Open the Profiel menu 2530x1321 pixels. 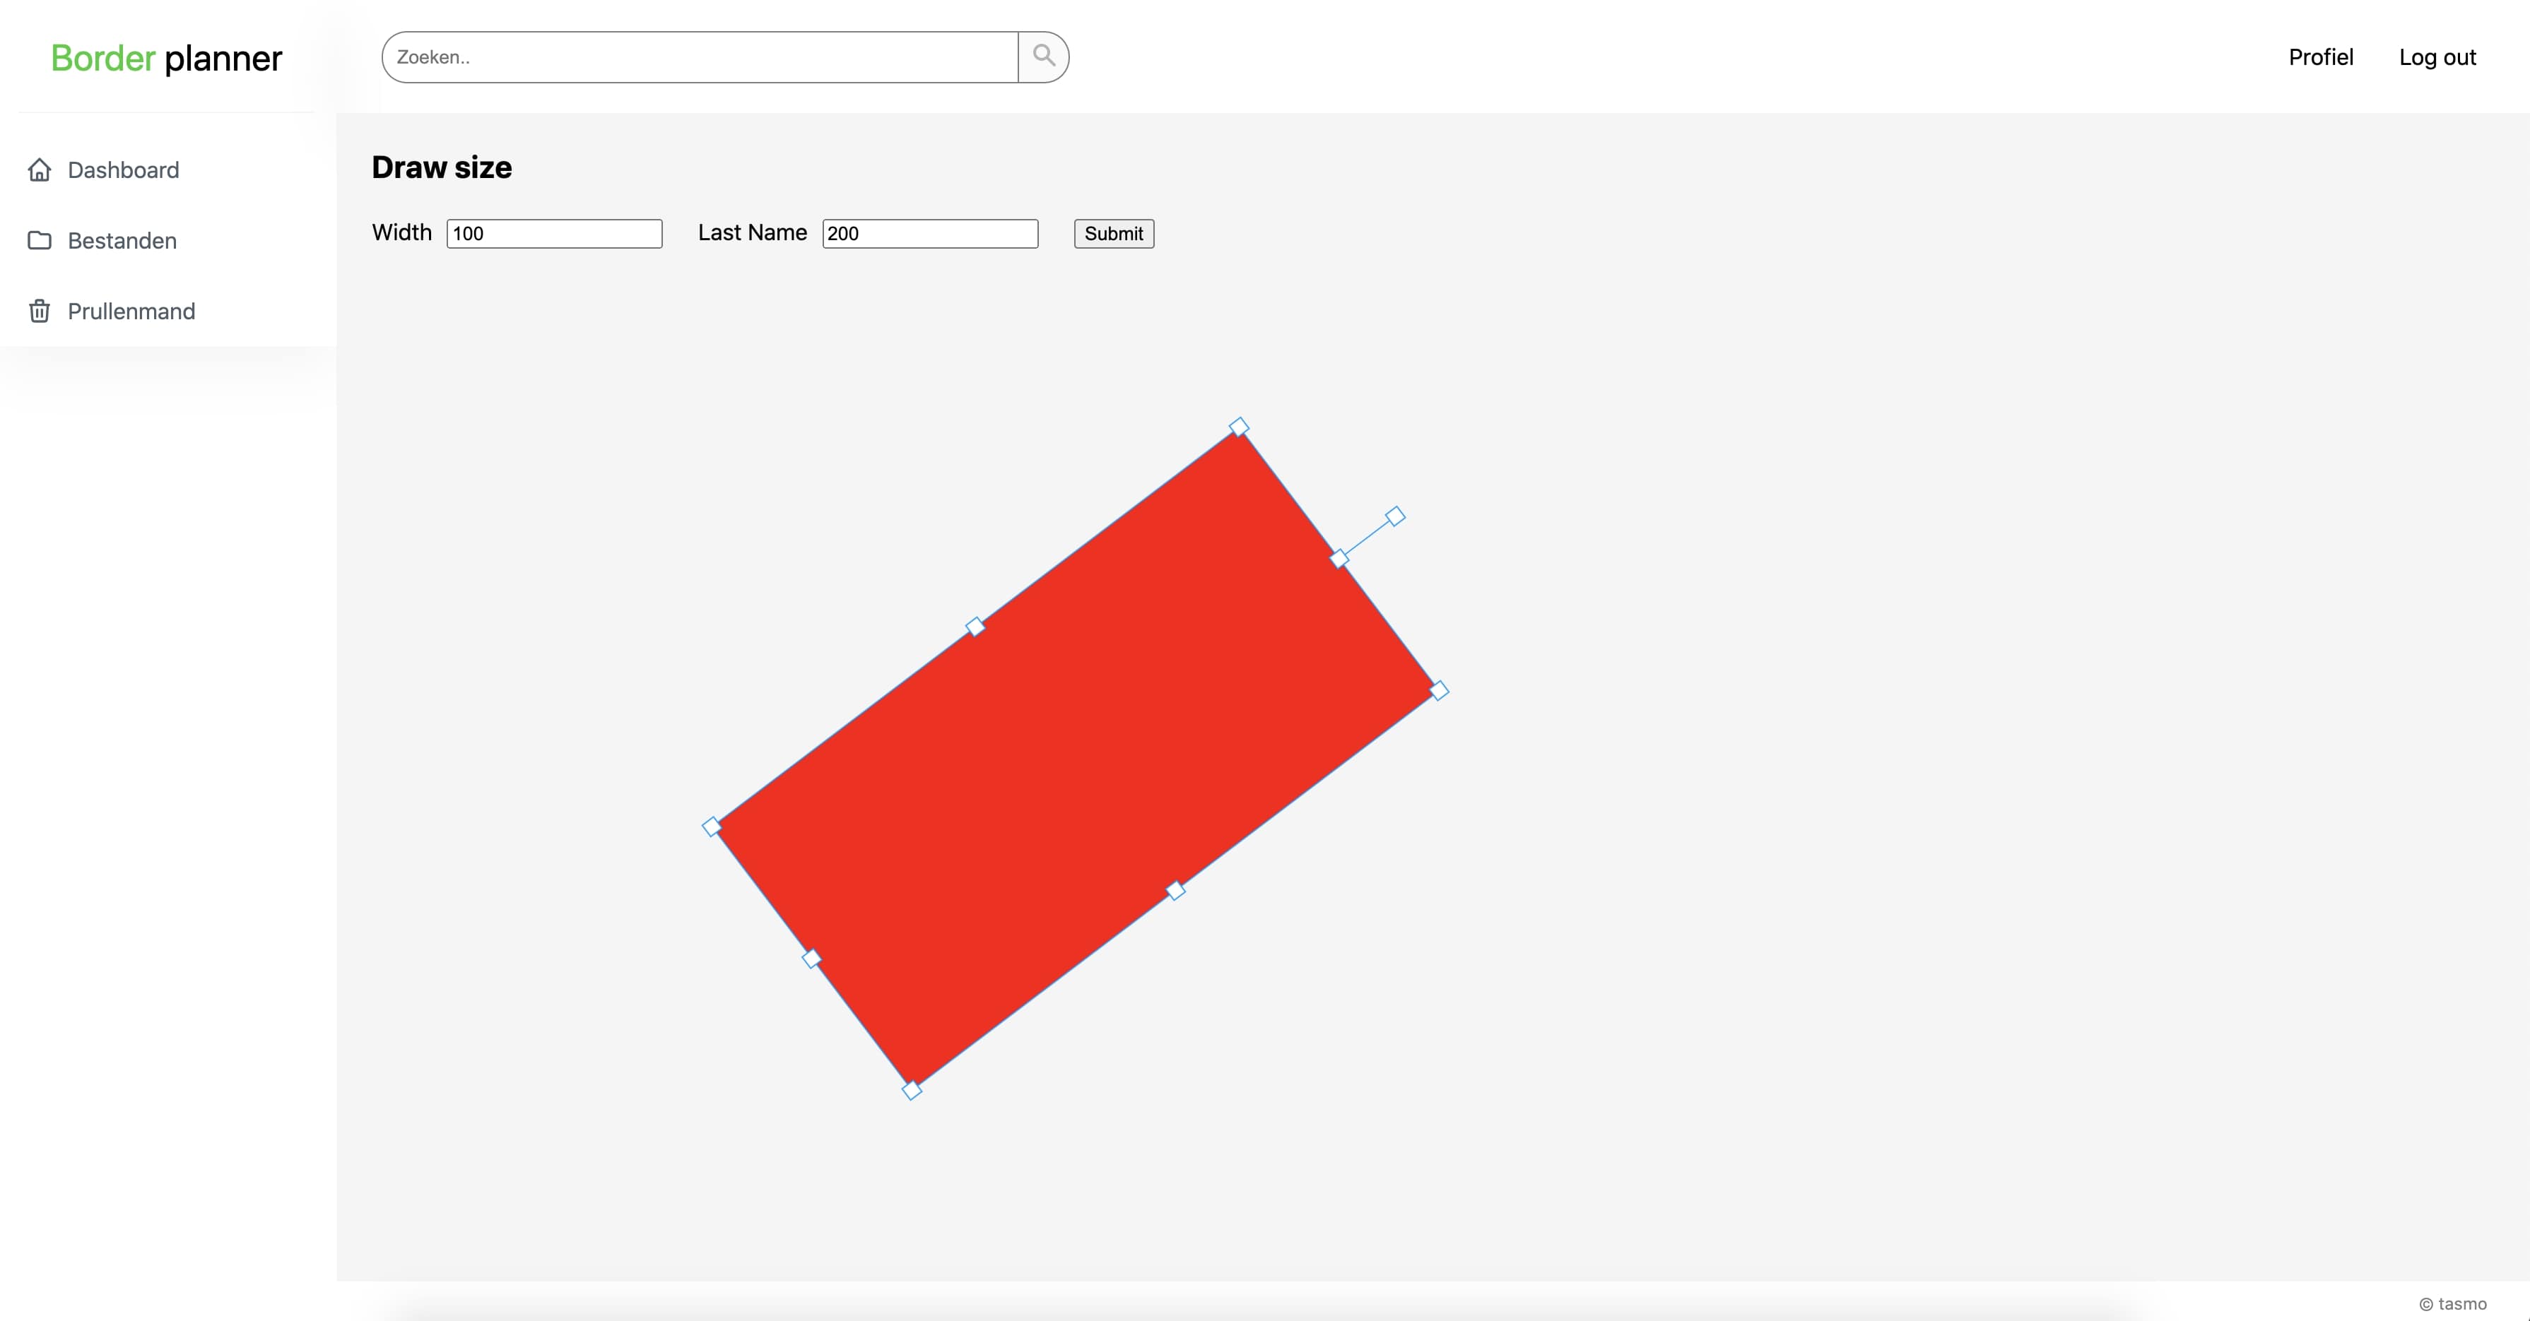(2321, 57)
